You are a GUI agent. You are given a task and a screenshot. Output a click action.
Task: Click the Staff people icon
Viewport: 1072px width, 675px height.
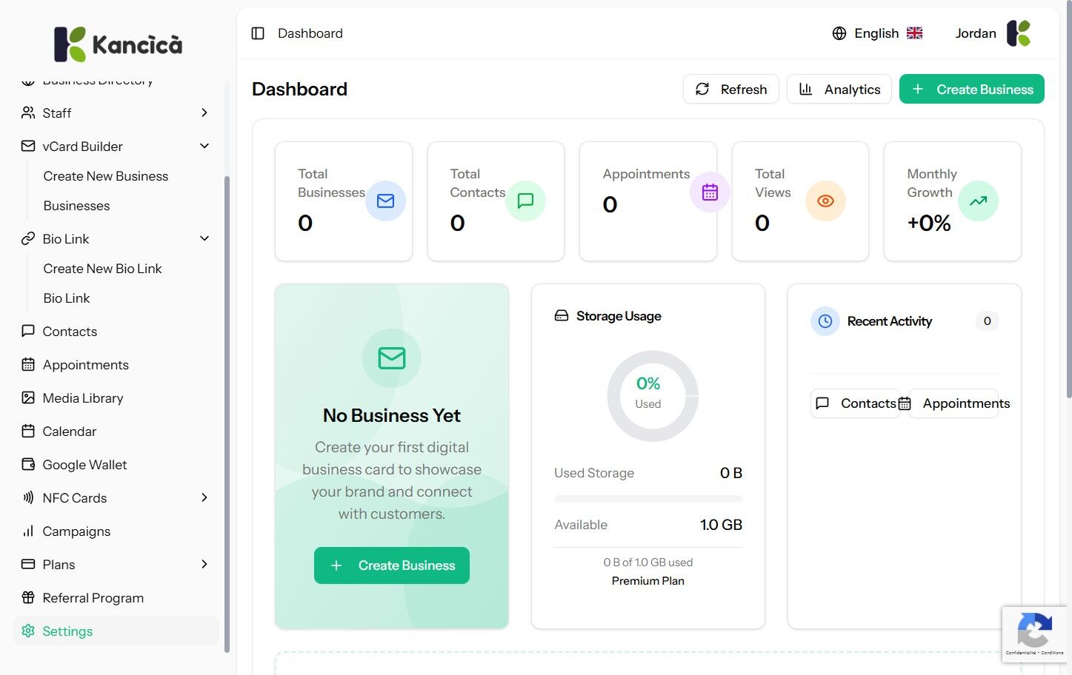[28, 113]
